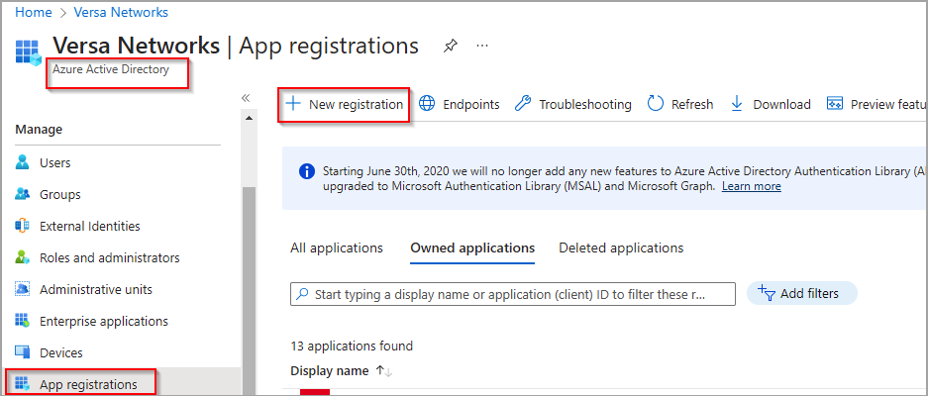This screenshot has height=396, width=928.
Task: Open Groups in the Manage menu
Action: pyautogui.click(x=59, y=194)
